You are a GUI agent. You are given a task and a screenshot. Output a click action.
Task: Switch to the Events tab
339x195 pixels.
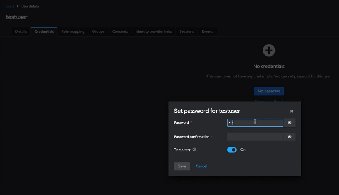tap(207, 32)
